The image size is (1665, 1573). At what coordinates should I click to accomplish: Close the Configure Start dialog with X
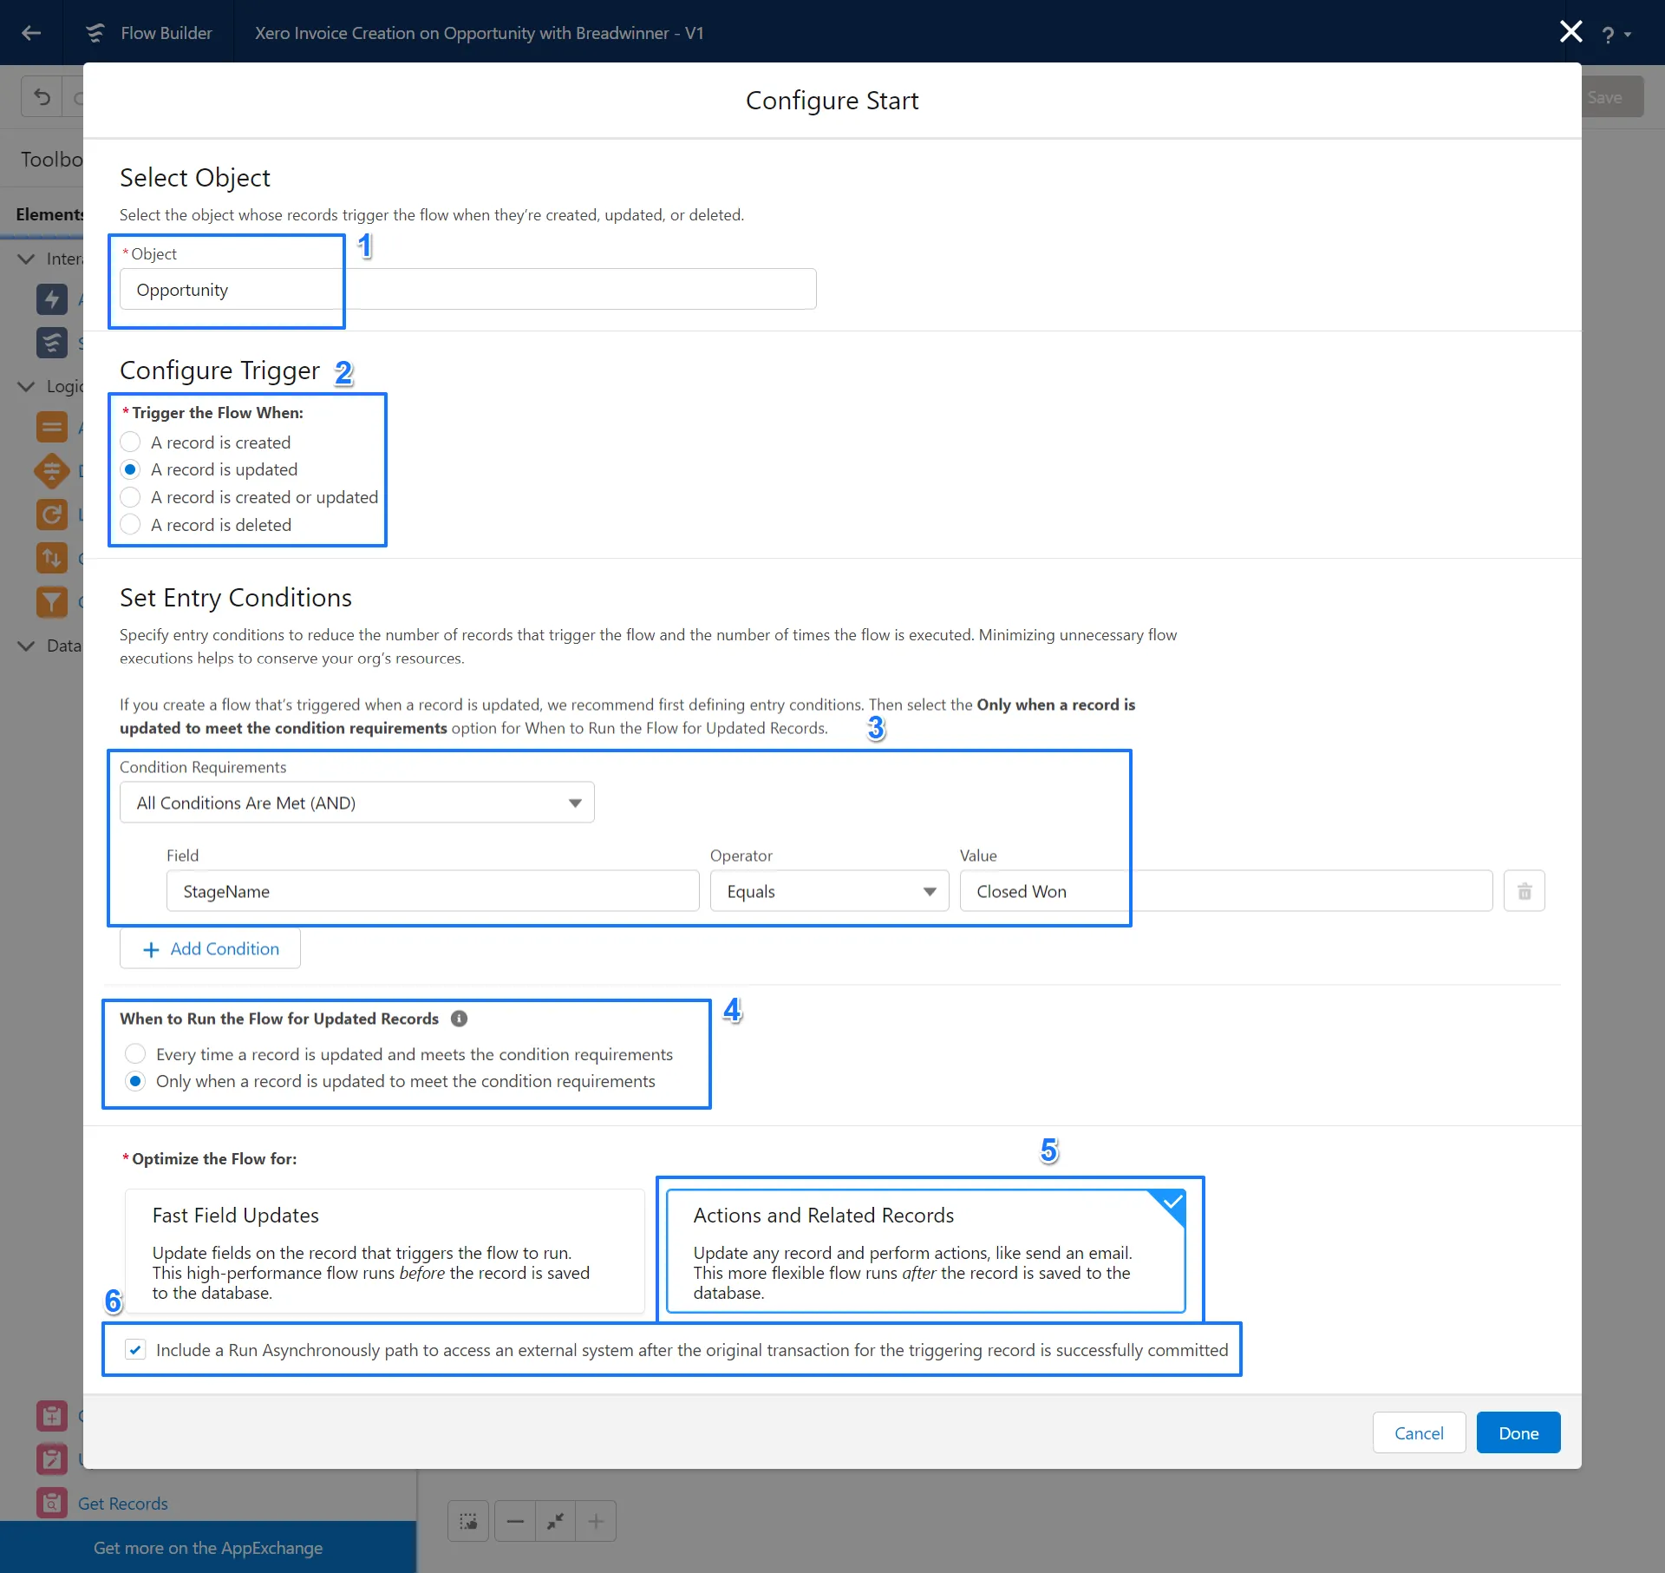tap(1570, 32)
